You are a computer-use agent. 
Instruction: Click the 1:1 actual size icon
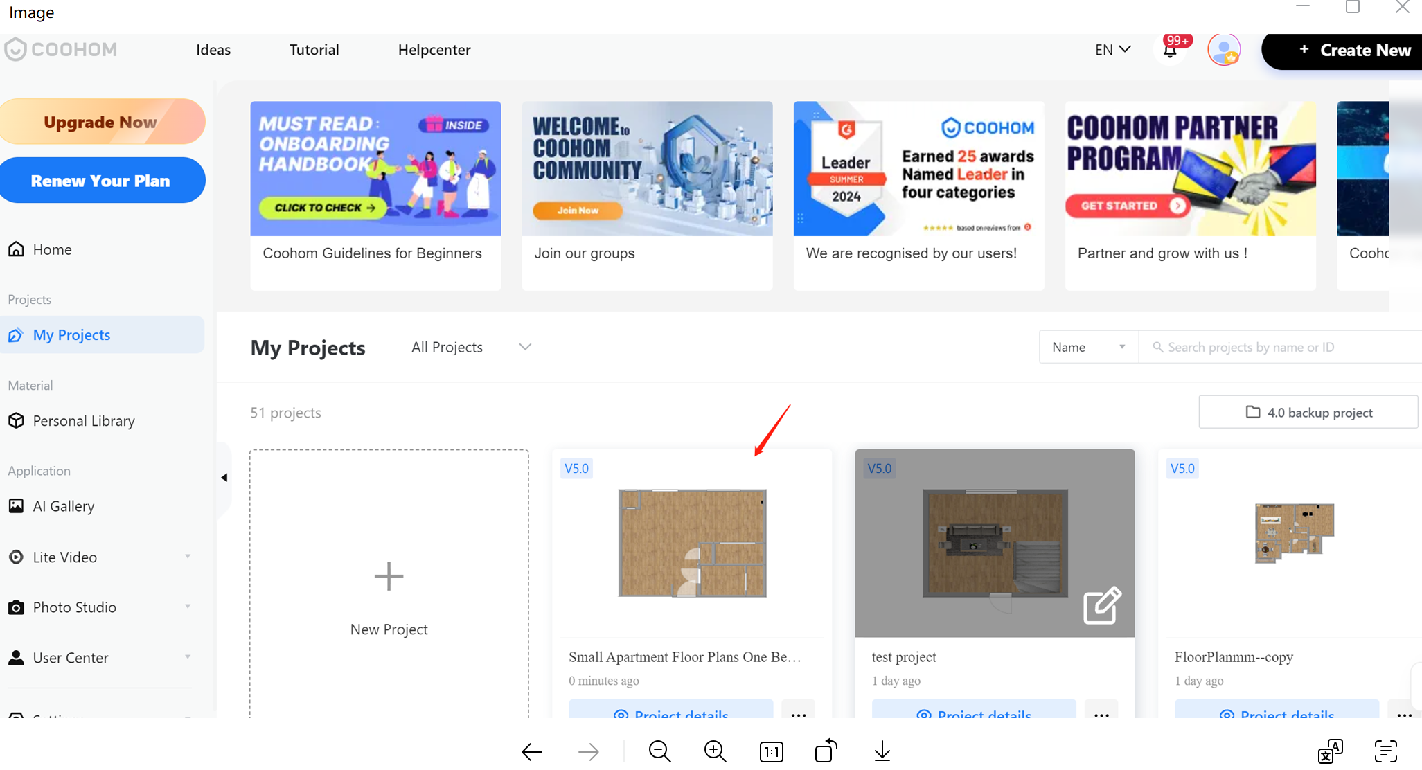(771, 751)
